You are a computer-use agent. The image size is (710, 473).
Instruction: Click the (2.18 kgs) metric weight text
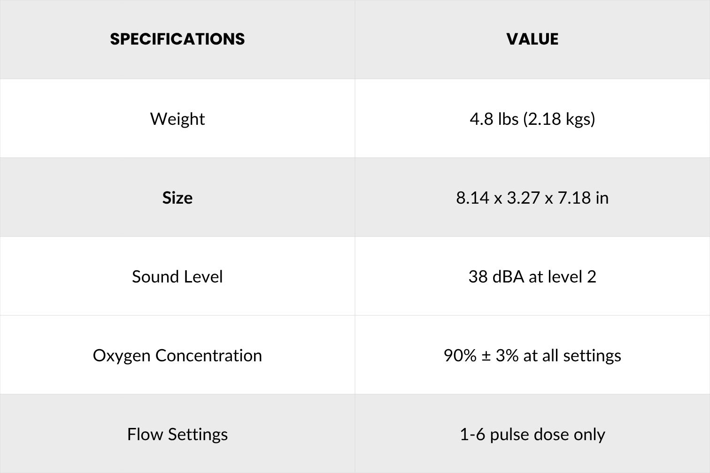[x=559, y=119]
